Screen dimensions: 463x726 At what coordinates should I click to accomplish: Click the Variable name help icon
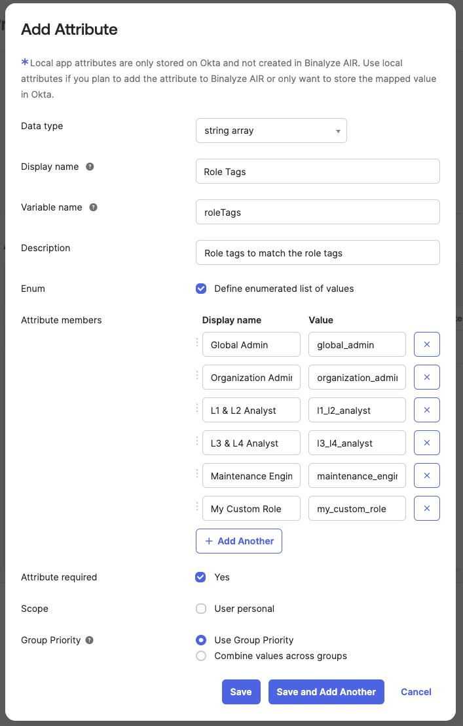(x=93, y=207)
